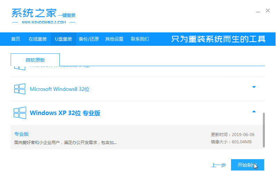Click 联系我们 in the navigation bar

(140, 39)
